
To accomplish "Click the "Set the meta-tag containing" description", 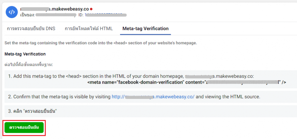I will point(101,43).
